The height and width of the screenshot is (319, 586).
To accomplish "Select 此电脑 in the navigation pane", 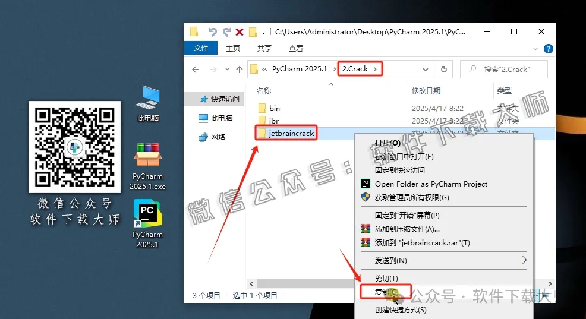I will point(216,118).
